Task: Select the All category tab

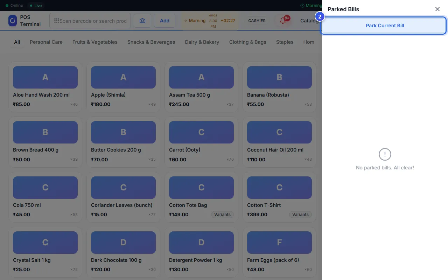Action: [17, 42]
